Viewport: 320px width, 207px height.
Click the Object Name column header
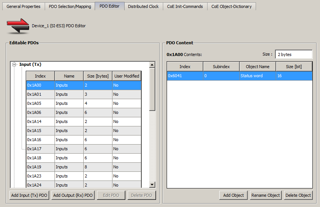click(x=258, y=67)
